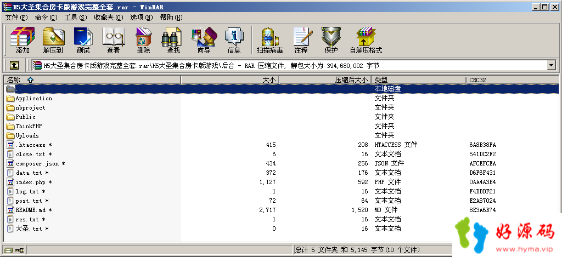Click the WinRAR title bar icon
Viewport: 562px width, 257px height.
pos(7,7)
